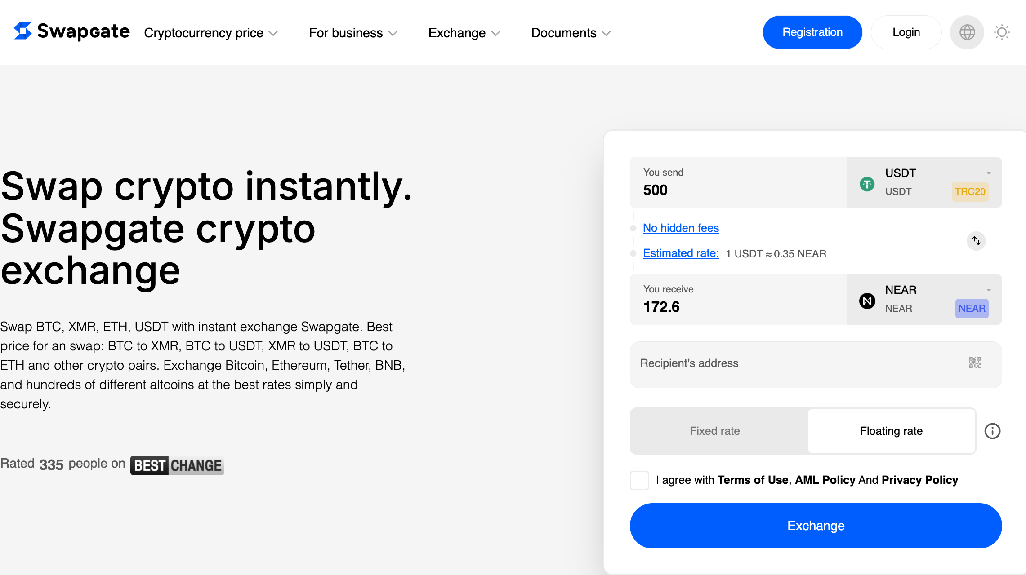Follow the No hidden fees link
Viewport: 1026px width, 575px height.
click(x=681, y=228)
